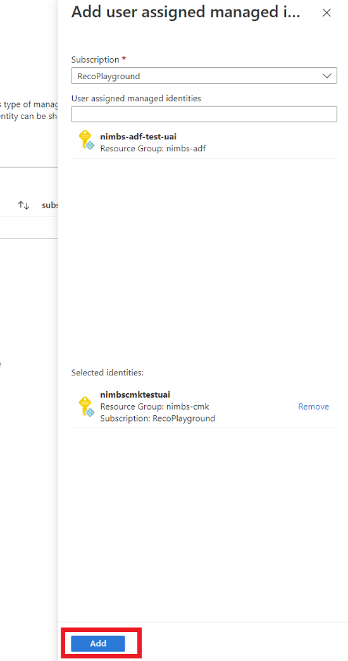Click the Add user assigned managed identity title
This screenshot has height=661, width=348.
point(186,12)
